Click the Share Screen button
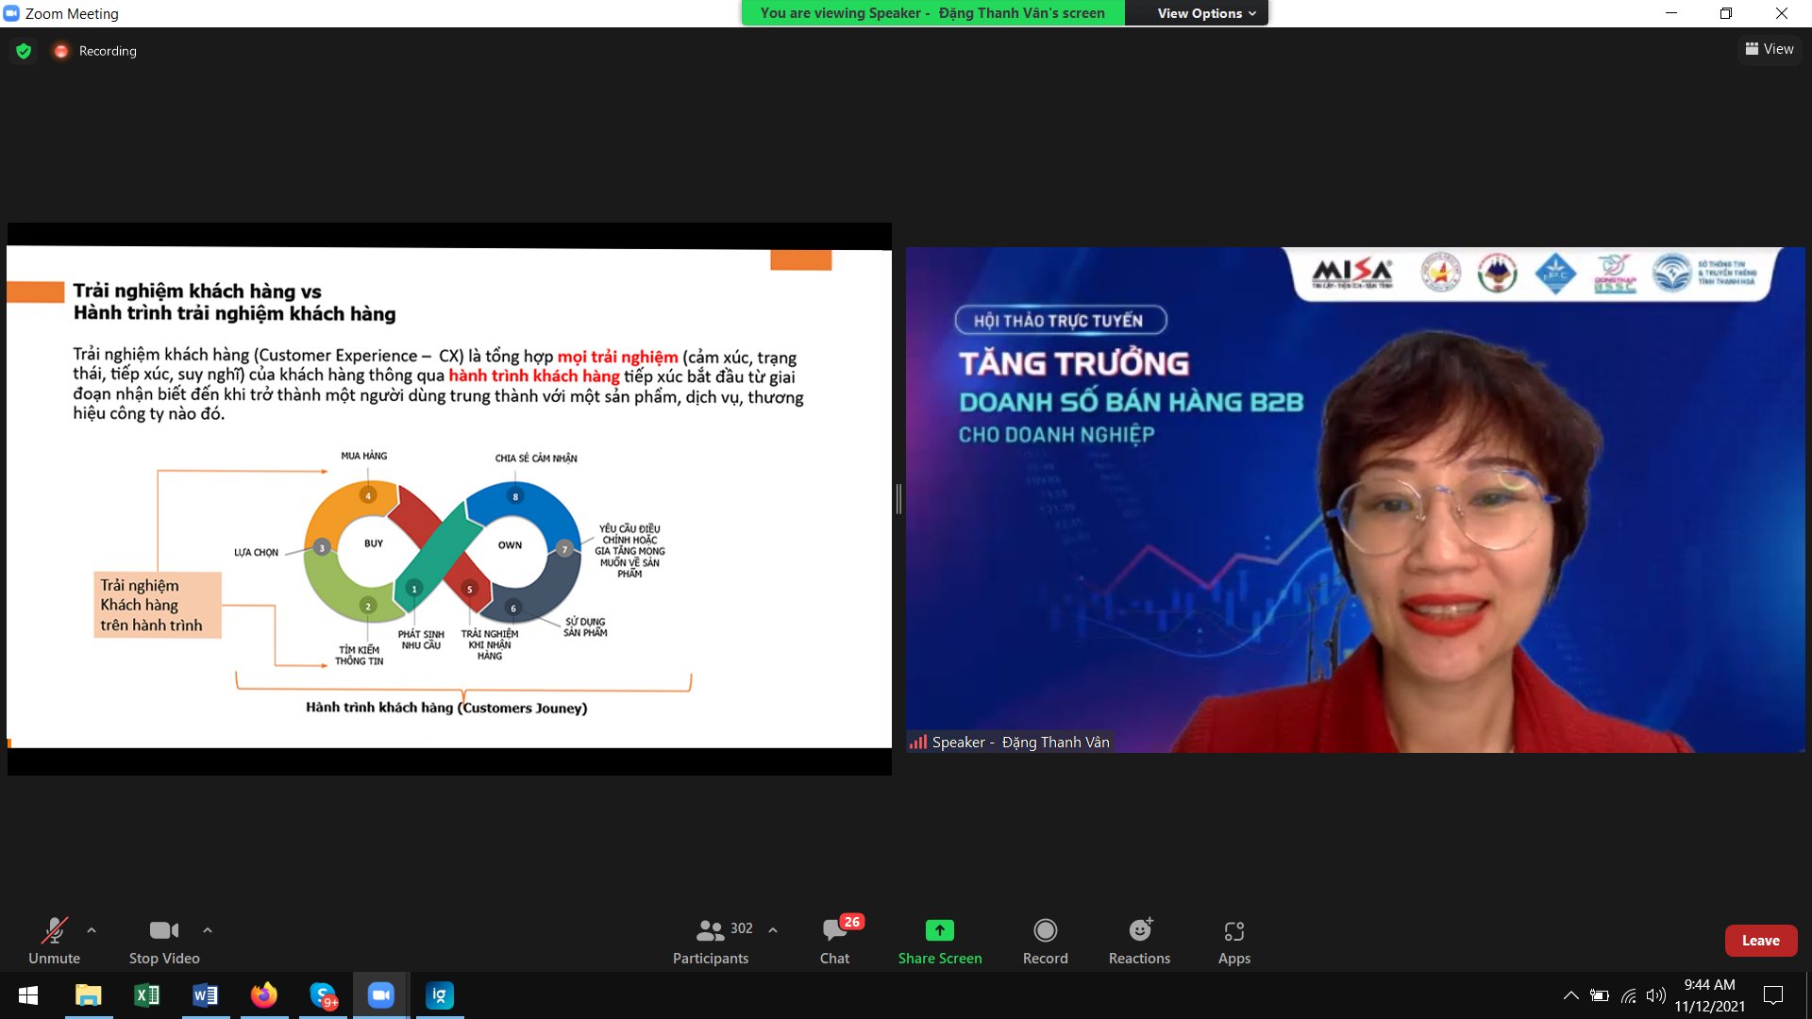 (x=939, y=941)
